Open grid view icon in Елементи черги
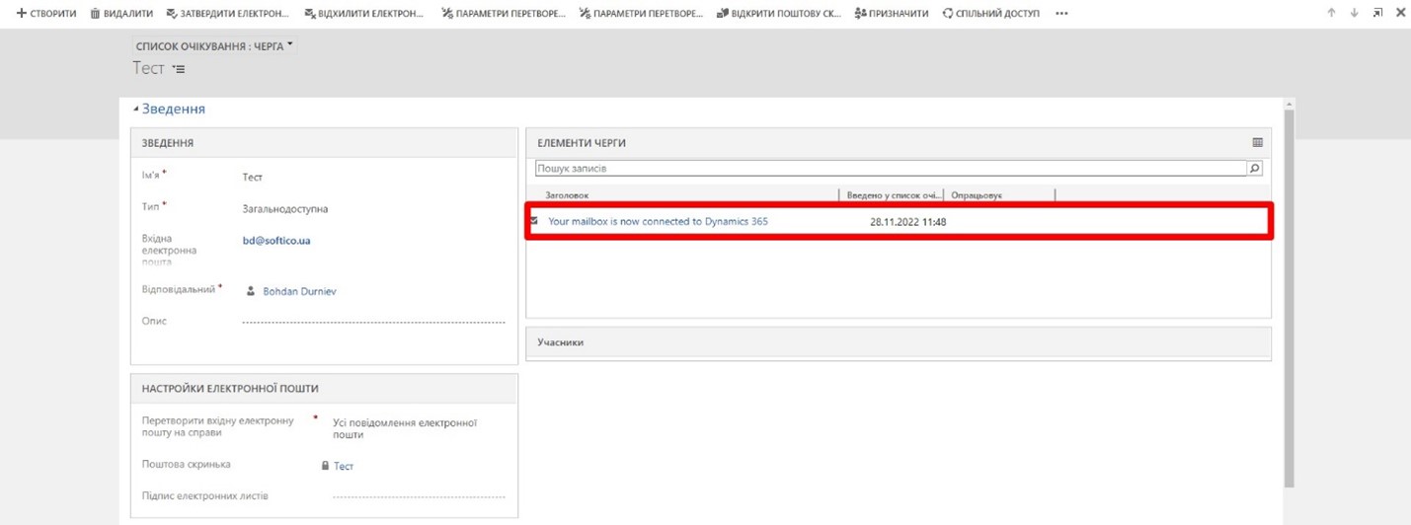 (x=1257, y=143)
